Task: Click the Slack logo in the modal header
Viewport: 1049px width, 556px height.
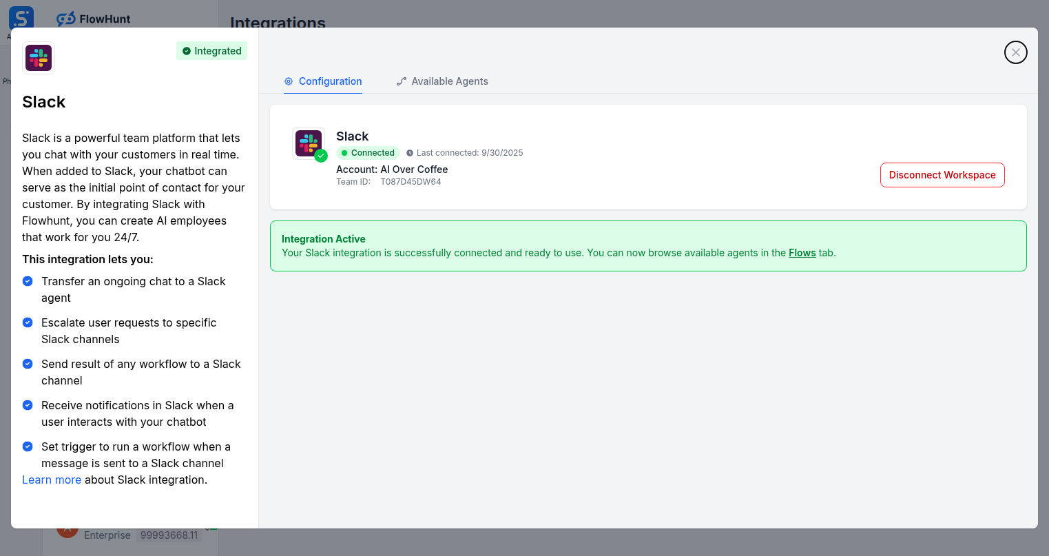Action: pos(38,58)
